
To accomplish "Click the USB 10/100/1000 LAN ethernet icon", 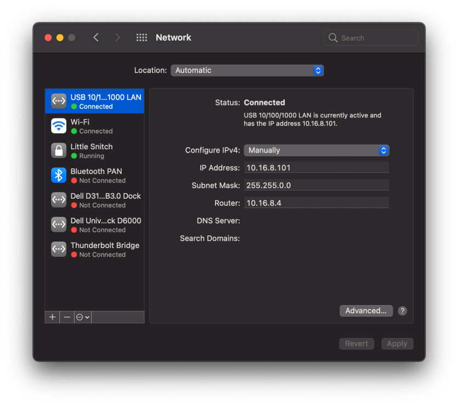I will click(59, 101).
